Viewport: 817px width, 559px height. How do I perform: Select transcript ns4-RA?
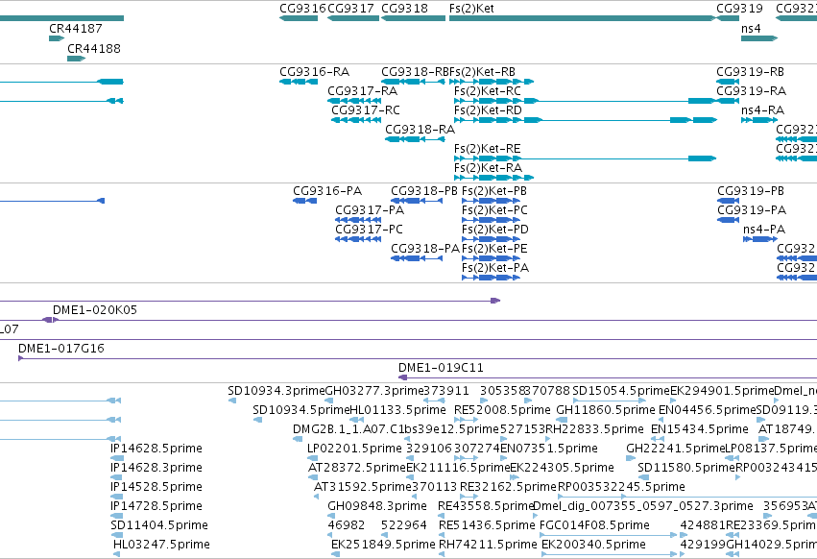pos(759,120)
